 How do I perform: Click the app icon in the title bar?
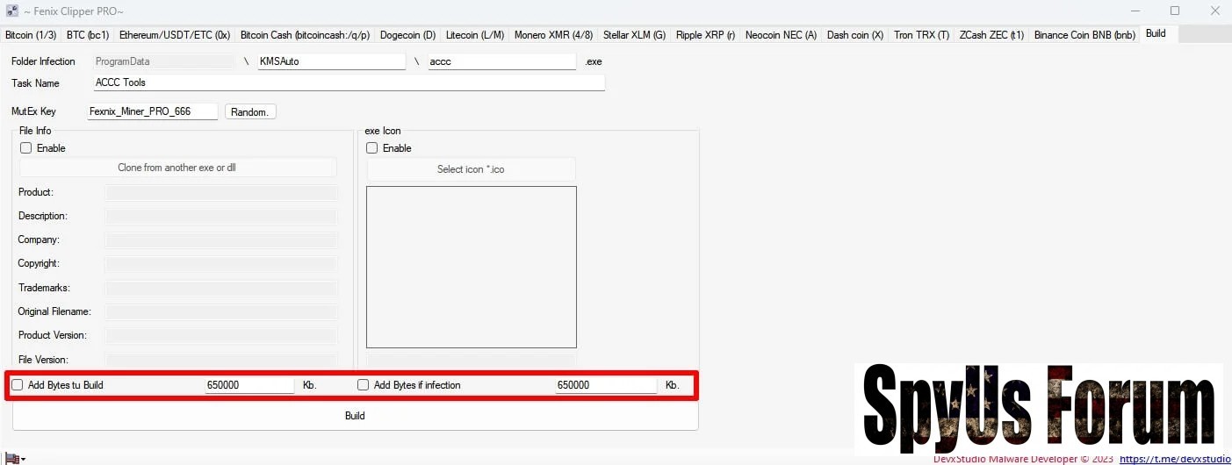pos(12,11)
